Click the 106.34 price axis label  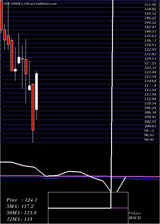150,112
